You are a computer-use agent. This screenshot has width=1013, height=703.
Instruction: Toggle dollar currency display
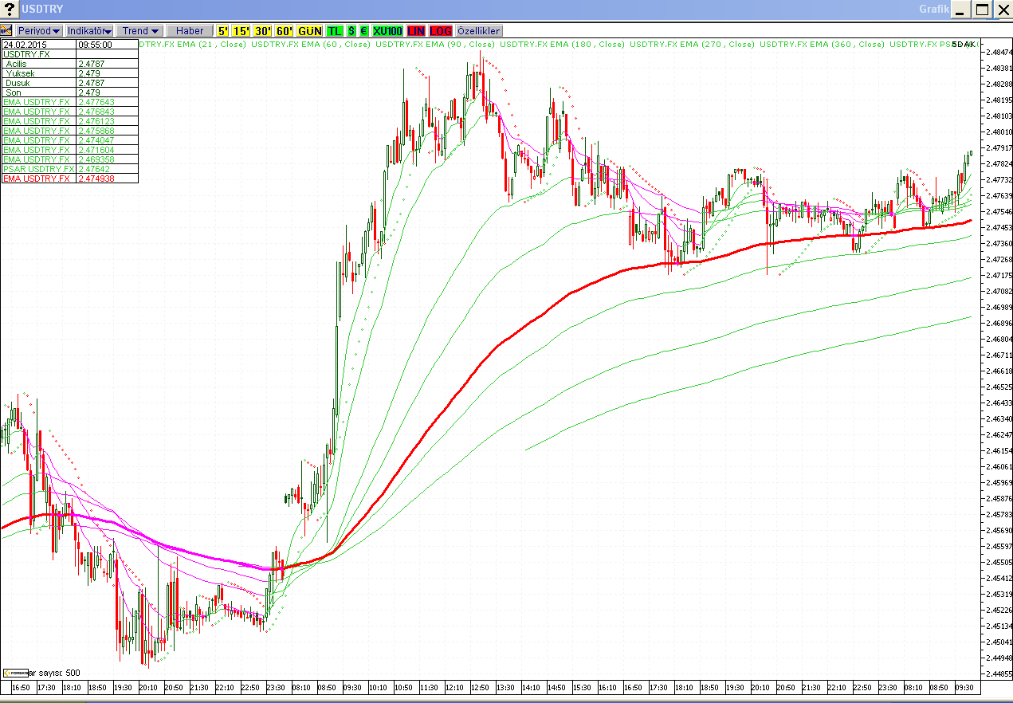pos(351,30)
